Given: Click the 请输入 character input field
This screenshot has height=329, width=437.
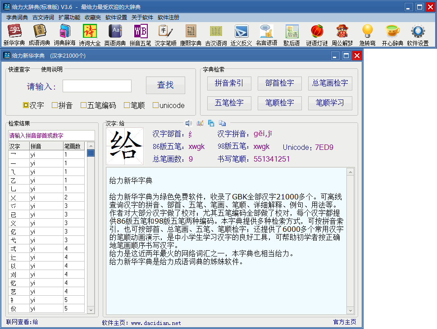Looking at the screenshot, I should (x=97, y=86).
